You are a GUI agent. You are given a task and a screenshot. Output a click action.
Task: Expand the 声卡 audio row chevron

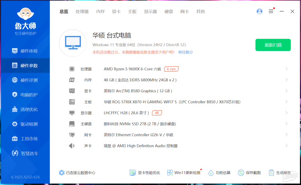pyautogui.click(x=287, y=146)
